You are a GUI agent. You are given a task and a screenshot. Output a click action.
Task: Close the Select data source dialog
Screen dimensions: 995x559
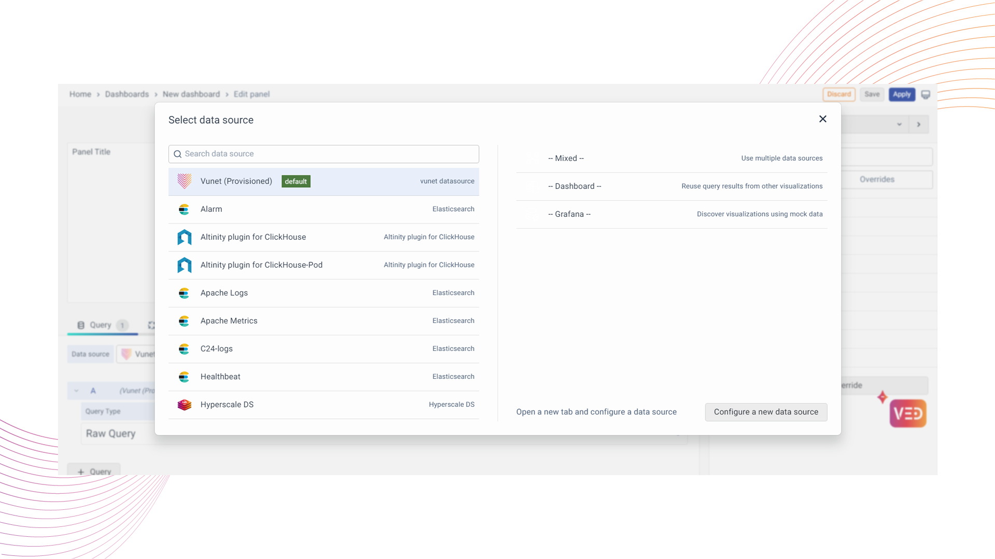point(822,119)
